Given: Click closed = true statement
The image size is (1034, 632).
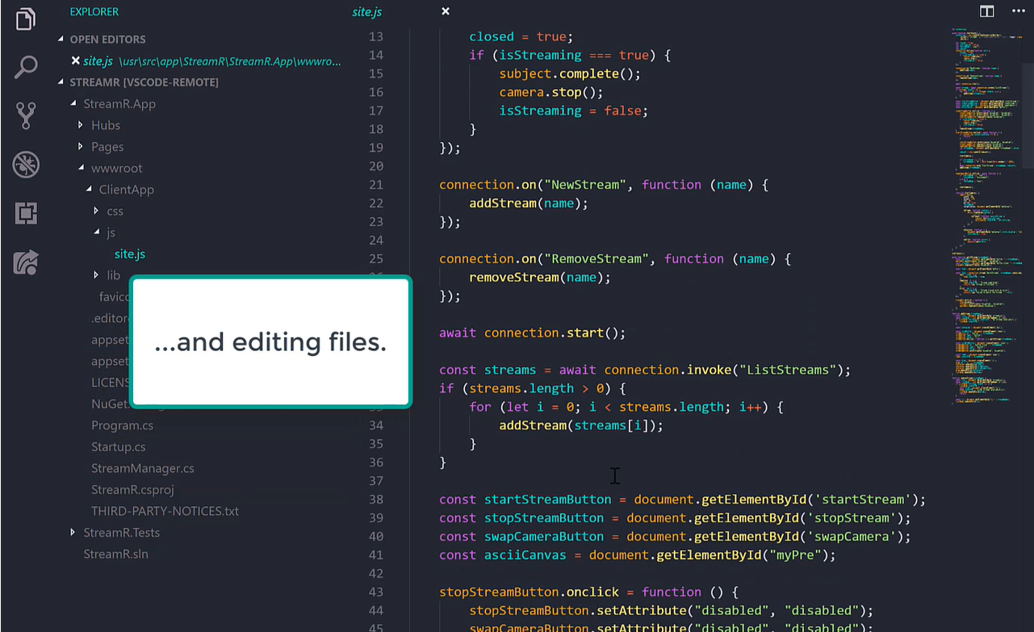Looking at the screenshot, I should [521, 36].
